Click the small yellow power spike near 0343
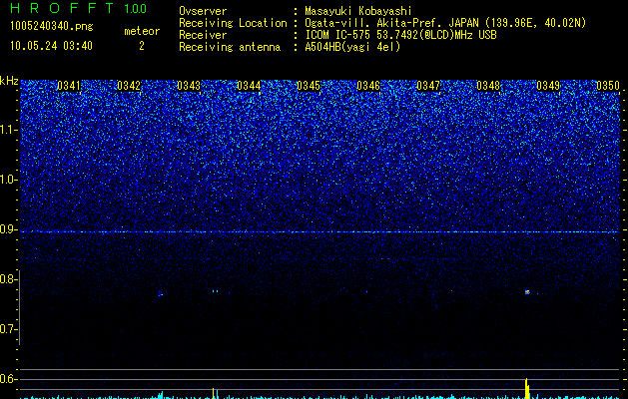The height and width of the screenshot is (399, 628). coord(214,393)
